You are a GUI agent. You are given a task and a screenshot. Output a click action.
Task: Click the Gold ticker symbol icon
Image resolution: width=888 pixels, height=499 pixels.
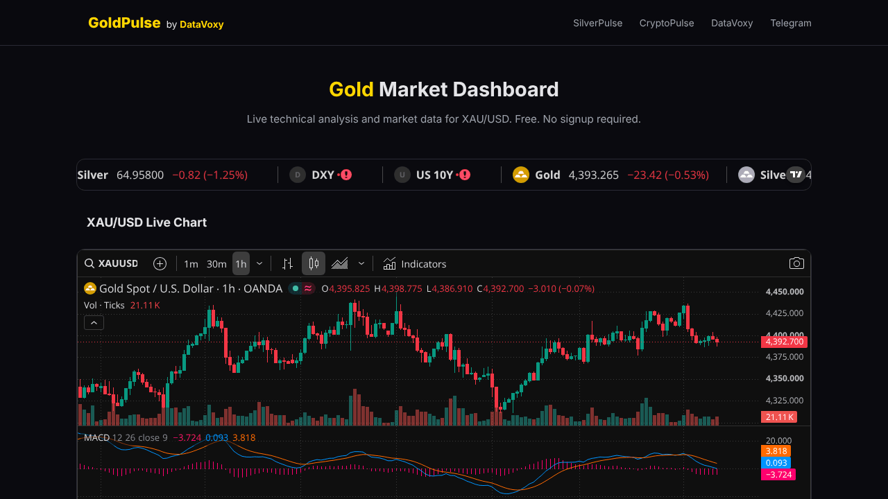521,175
